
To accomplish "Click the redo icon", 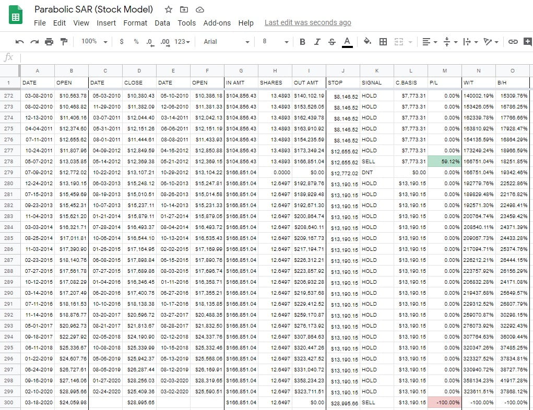I will pos(34,42).
